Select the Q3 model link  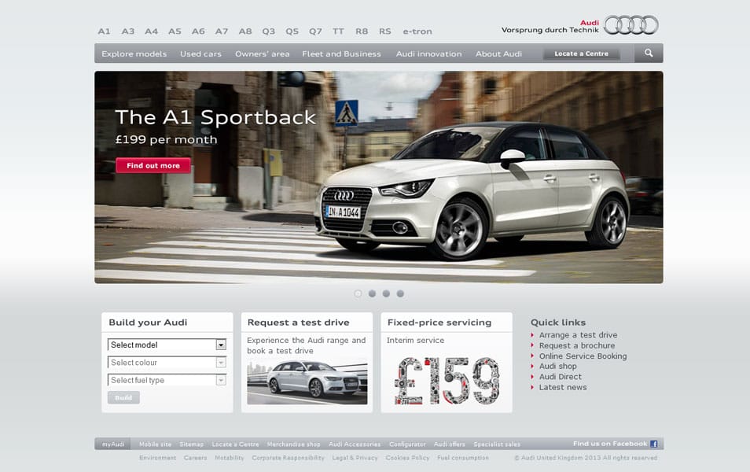(x=268, y=31)
